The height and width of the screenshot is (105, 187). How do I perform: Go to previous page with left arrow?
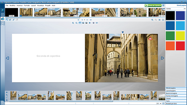click(7, 58)
